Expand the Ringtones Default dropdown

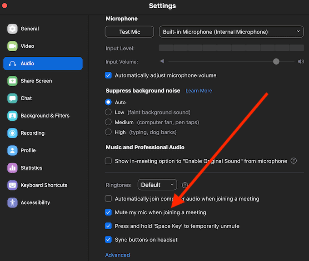point(157,185)
